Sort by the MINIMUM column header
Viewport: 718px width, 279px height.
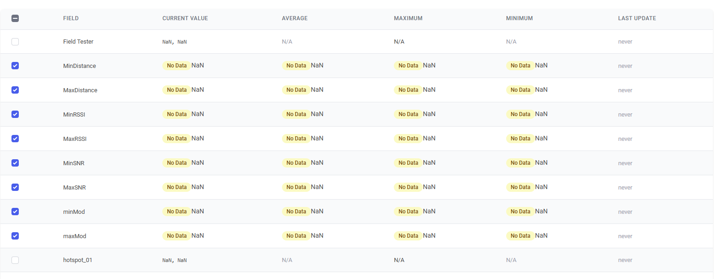point(519,18)
